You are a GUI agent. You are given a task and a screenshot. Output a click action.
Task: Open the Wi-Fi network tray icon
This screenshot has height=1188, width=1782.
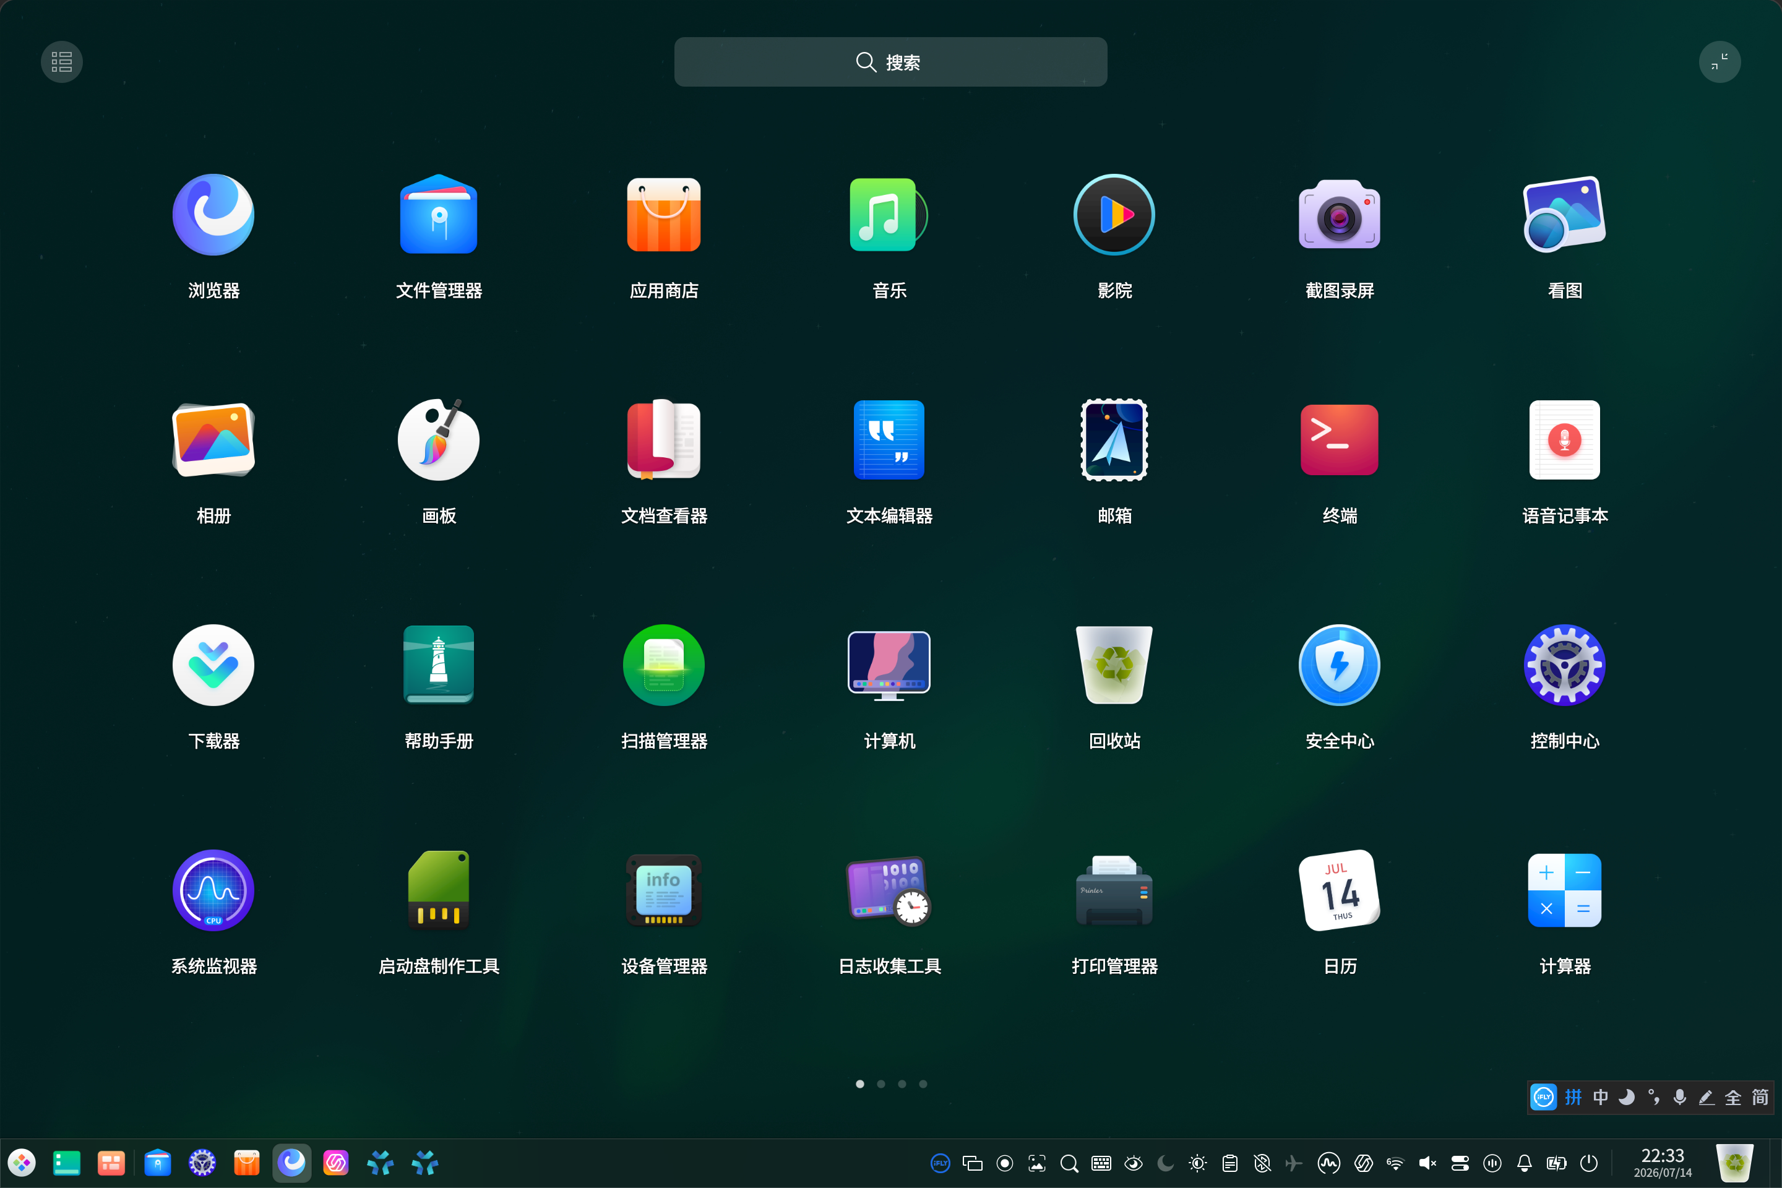tap(1395, 1163)
